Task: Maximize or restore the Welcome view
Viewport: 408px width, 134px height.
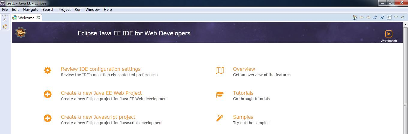Action: click(403, 17)
